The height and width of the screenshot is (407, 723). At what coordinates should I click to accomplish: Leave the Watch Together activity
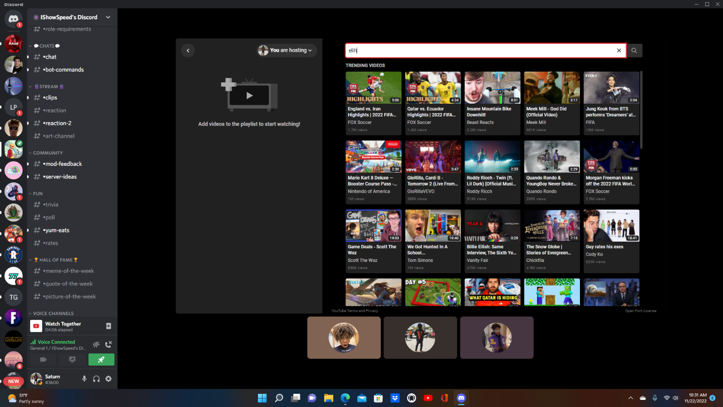108,326
